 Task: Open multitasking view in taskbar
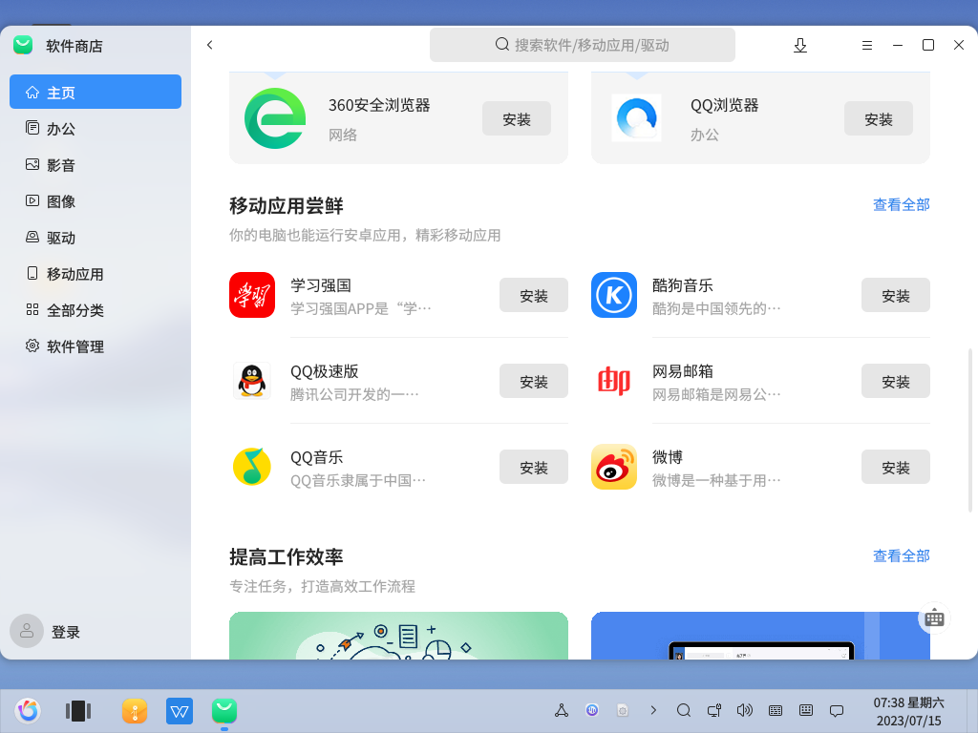(x=78, y=710)
